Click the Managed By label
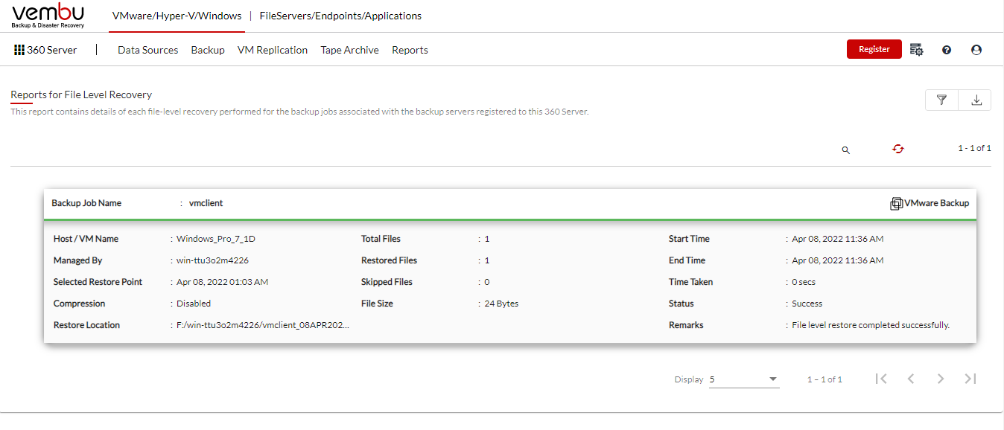Image resolution: width=1004 pixels, height=430 pixels. [77, 260]
